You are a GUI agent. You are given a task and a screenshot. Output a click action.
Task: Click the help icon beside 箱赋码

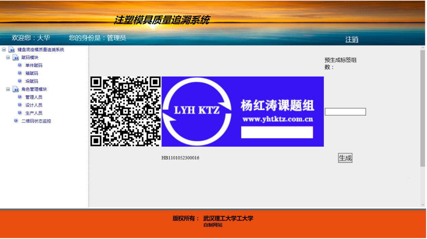click(x=20, y=73)
